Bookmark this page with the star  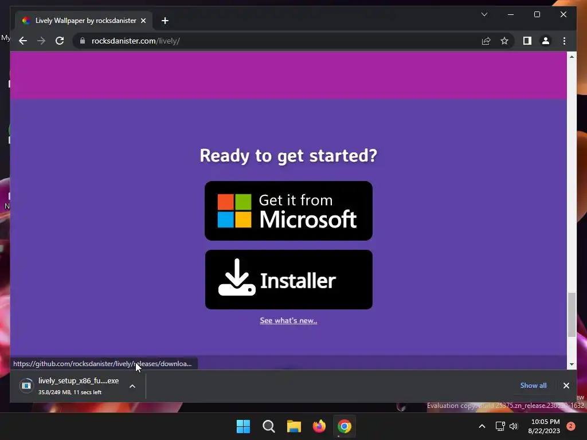coord(504,41)
